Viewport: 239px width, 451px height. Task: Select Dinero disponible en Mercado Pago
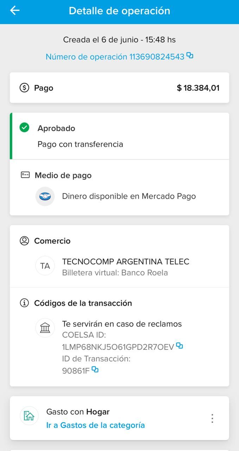pos(129,196)
